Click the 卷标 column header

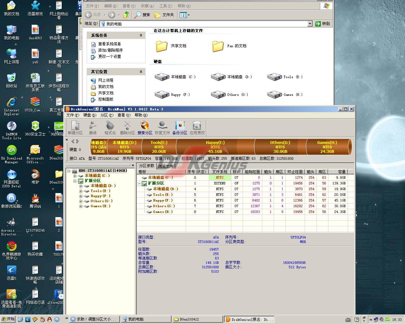(161, 171)
